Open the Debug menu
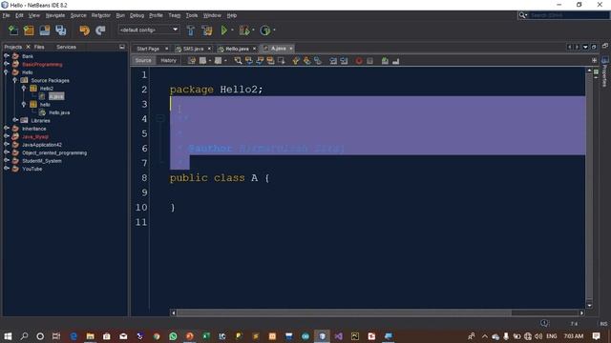 (137, 15)
